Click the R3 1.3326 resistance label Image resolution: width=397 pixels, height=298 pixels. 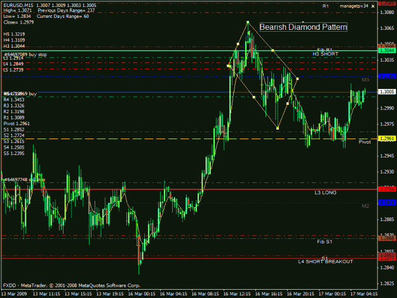[x=14, y=105]
